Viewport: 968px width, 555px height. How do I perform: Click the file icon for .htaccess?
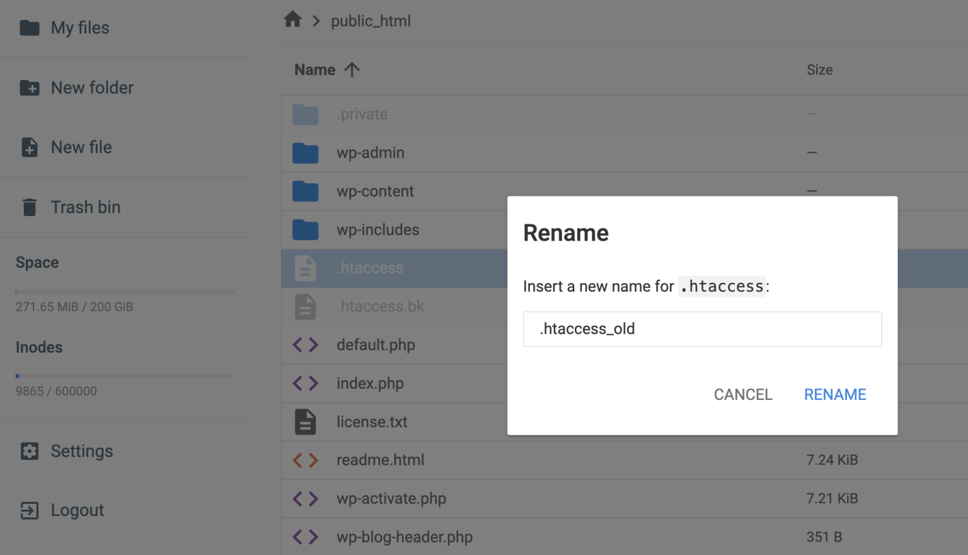[305, 268]
